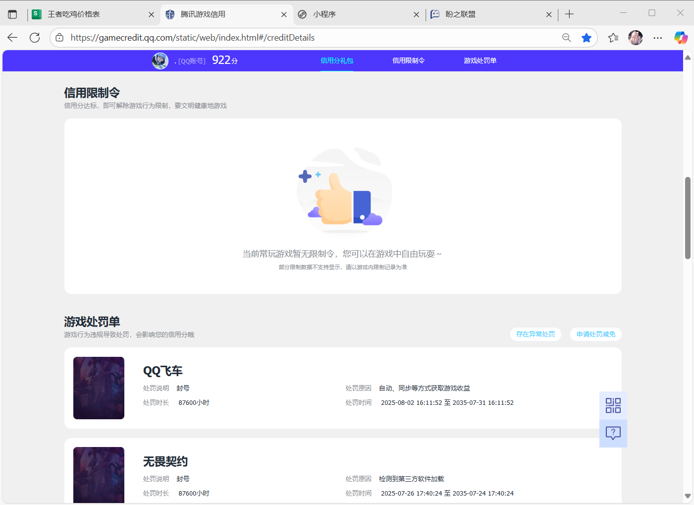Click the QQ account avatar in header
The height and width of the screenshot is (505, 694).
click(x=160, y=60)
